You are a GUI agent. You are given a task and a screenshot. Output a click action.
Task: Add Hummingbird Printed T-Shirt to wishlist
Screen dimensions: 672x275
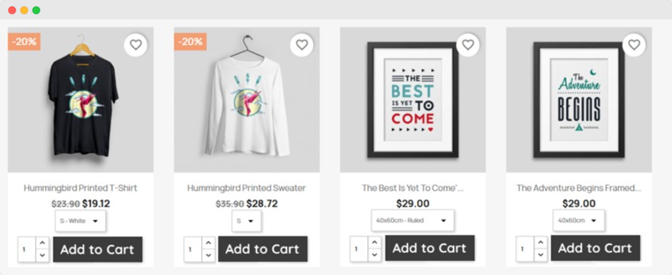tap(136, 45)
